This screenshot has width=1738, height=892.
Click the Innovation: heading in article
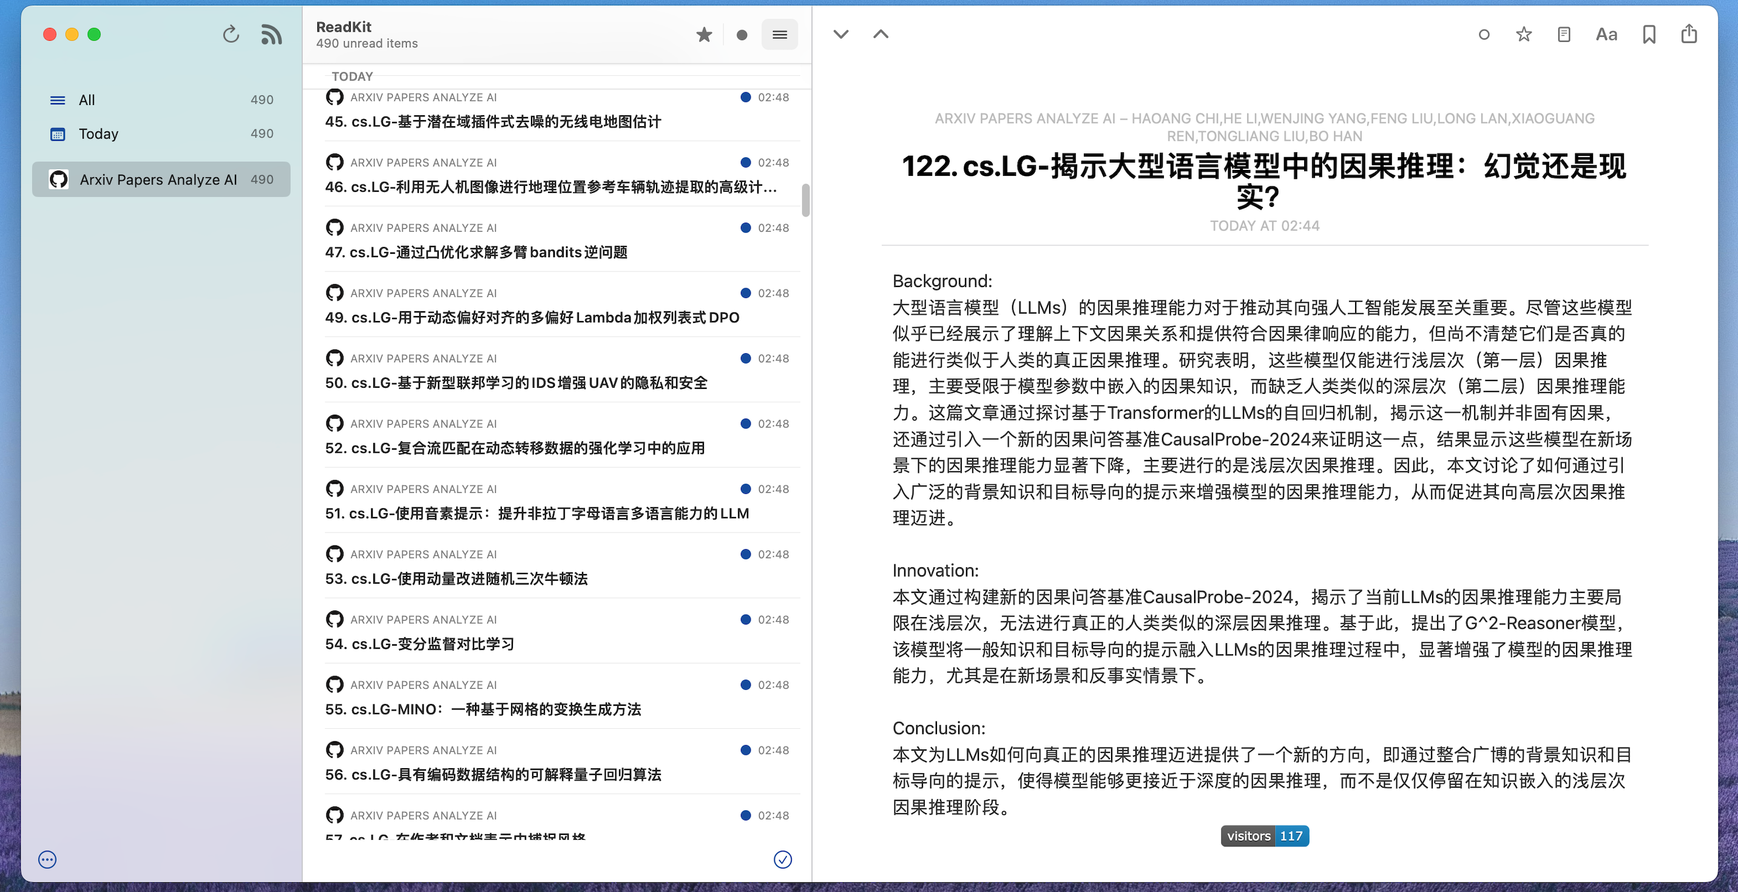click(x=935, y=571)
